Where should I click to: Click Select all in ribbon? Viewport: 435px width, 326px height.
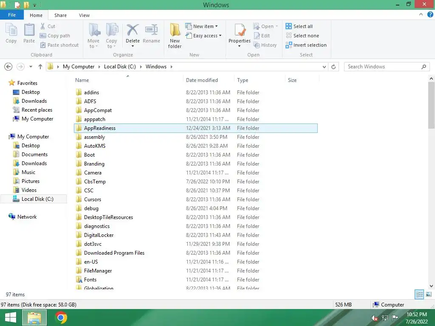tap(299, 26)
